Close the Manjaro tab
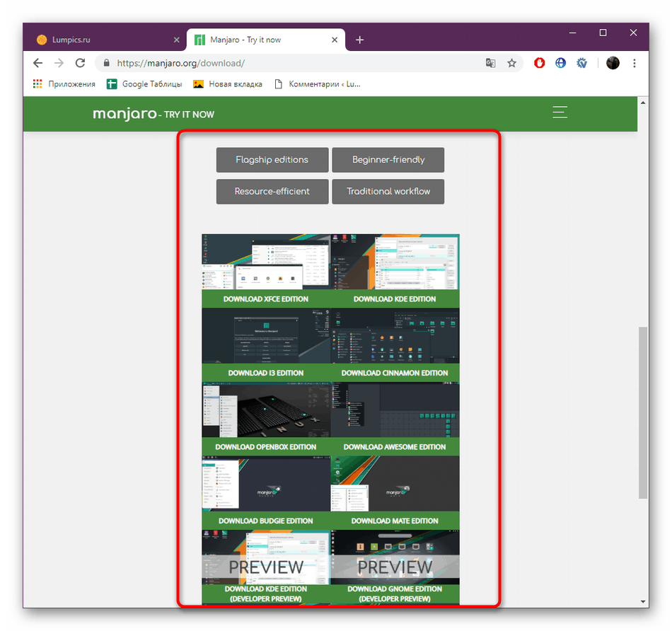 (x=335, y=40)
